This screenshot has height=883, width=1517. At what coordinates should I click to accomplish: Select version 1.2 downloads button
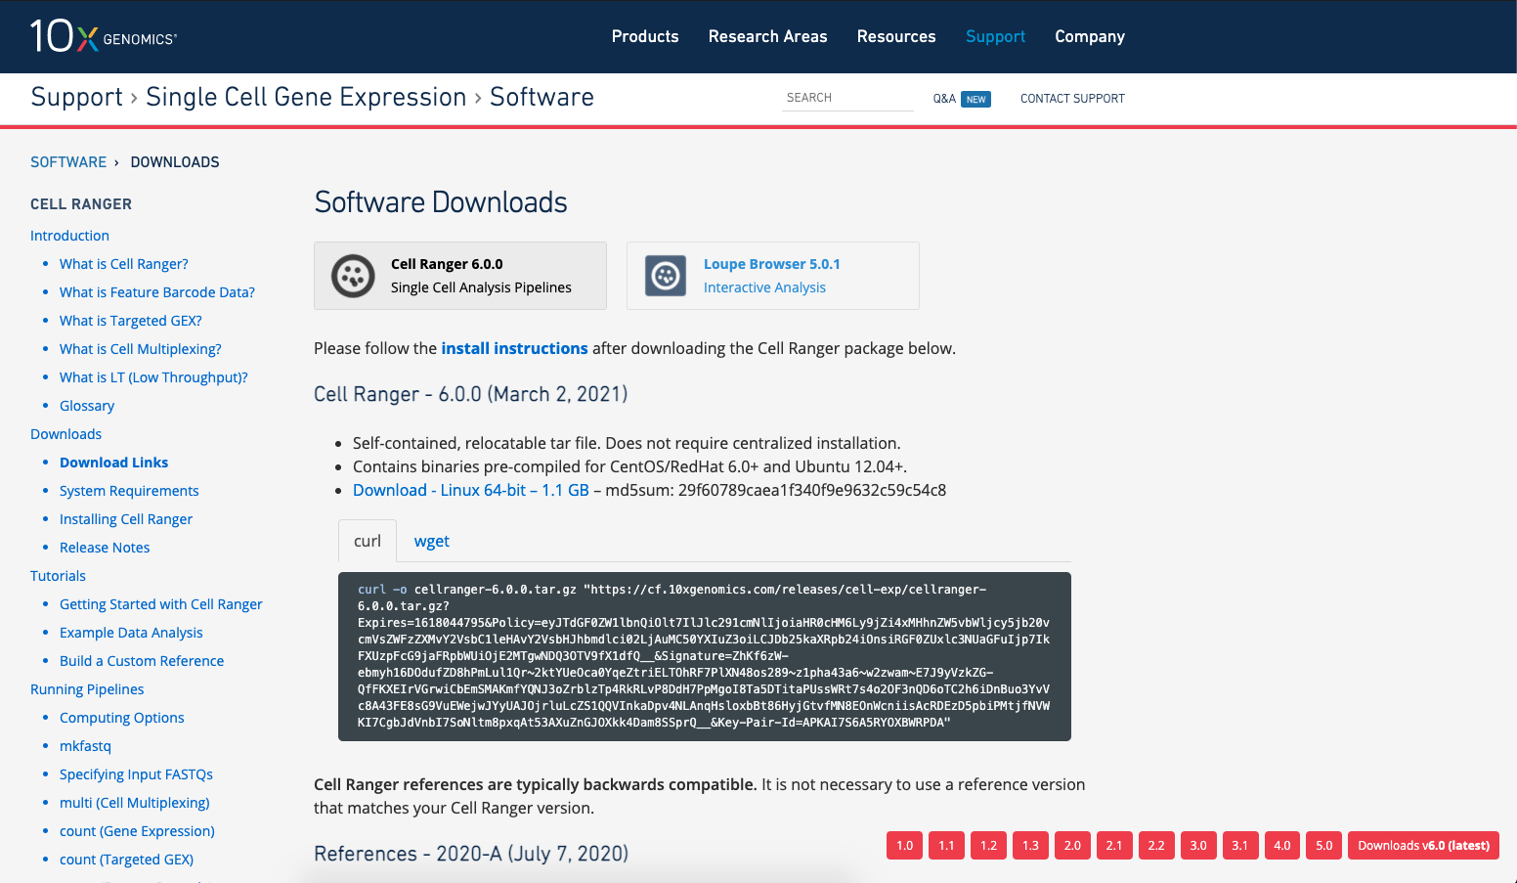coord(988,846)
